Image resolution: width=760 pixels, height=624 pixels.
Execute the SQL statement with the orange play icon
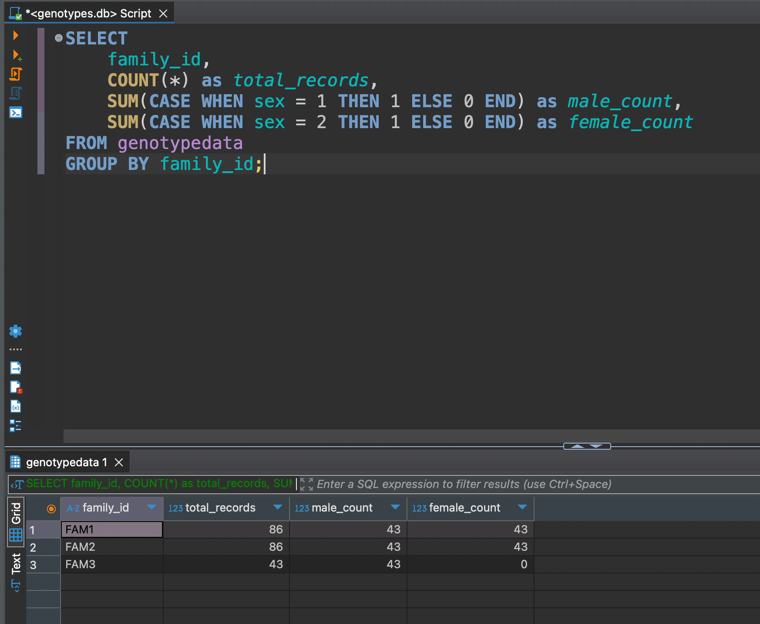pyautogui.click(x=16, y=35)
